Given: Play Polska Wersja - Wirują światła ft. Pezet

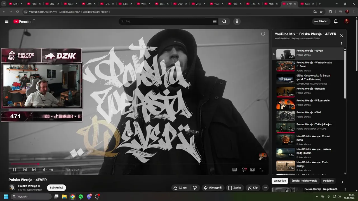Looking at the screenshot, I should 308,66.
